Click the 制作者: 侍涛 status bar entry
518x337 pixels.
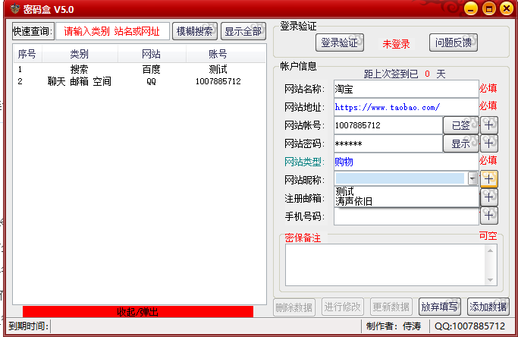[394, 326]
